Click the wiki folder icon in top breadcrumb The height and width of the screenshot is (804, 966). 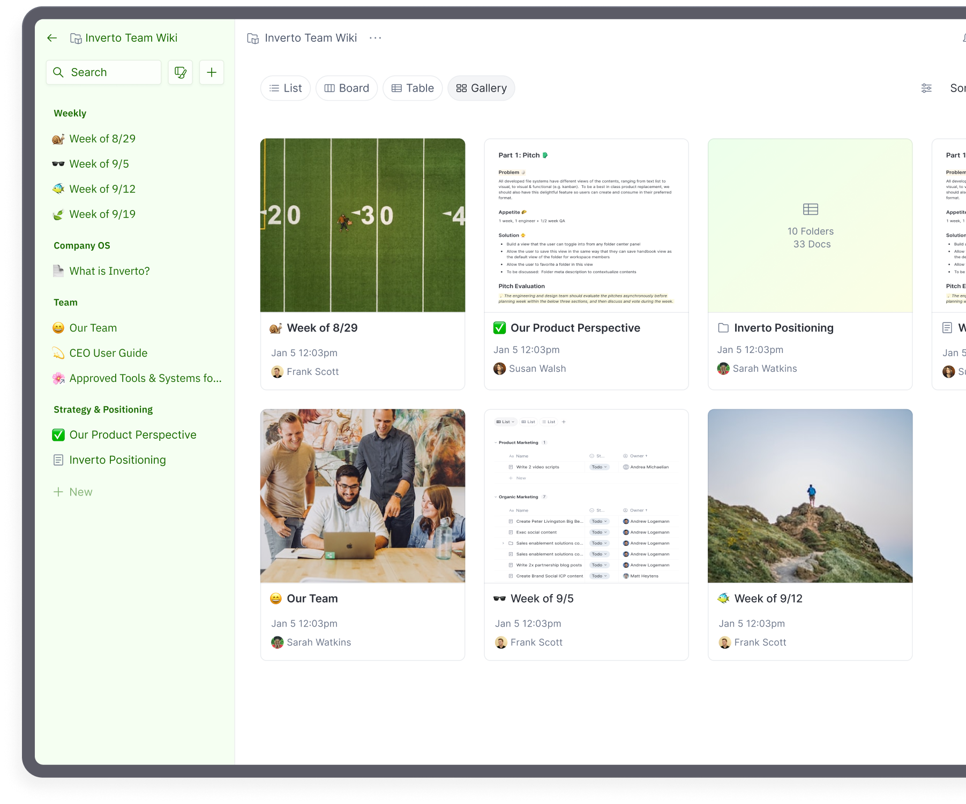[253, 38]
